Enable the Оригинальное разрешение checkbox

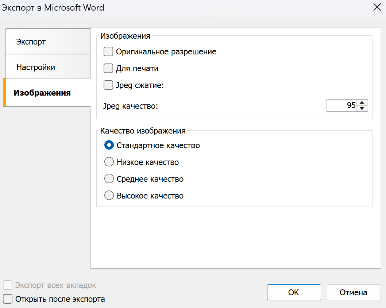click(108, 52)
